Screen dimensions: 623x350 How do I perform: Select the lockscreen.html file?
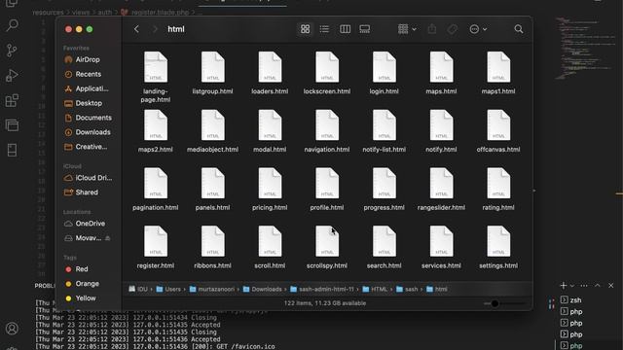tap(327, 73)
